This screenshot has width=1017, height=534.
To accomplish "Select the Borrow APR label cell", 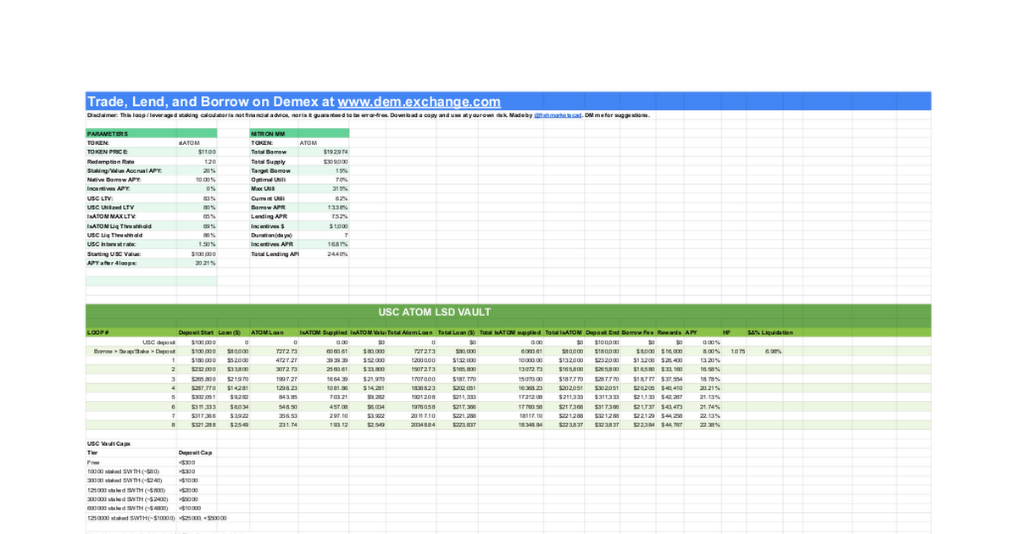I will click(x=275, y=208).
